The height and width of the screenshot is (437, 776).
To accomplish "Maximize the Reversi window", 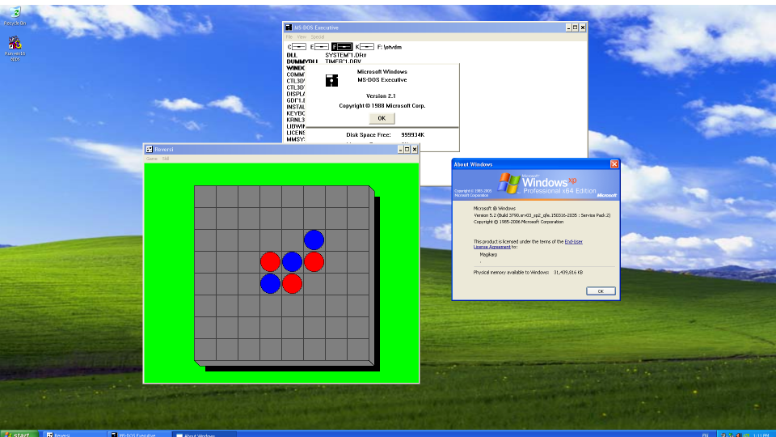I will pyautogui.click(x=407, y=149).
